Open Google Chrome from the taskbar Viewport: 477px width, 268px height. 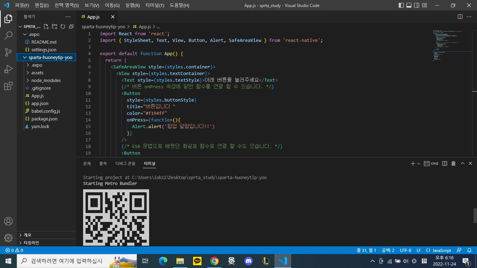pyautogui.click(x=214, y=261)
